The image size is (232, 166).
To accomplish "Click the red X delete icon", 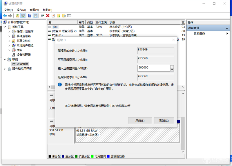I will click(x=48, y=16).
